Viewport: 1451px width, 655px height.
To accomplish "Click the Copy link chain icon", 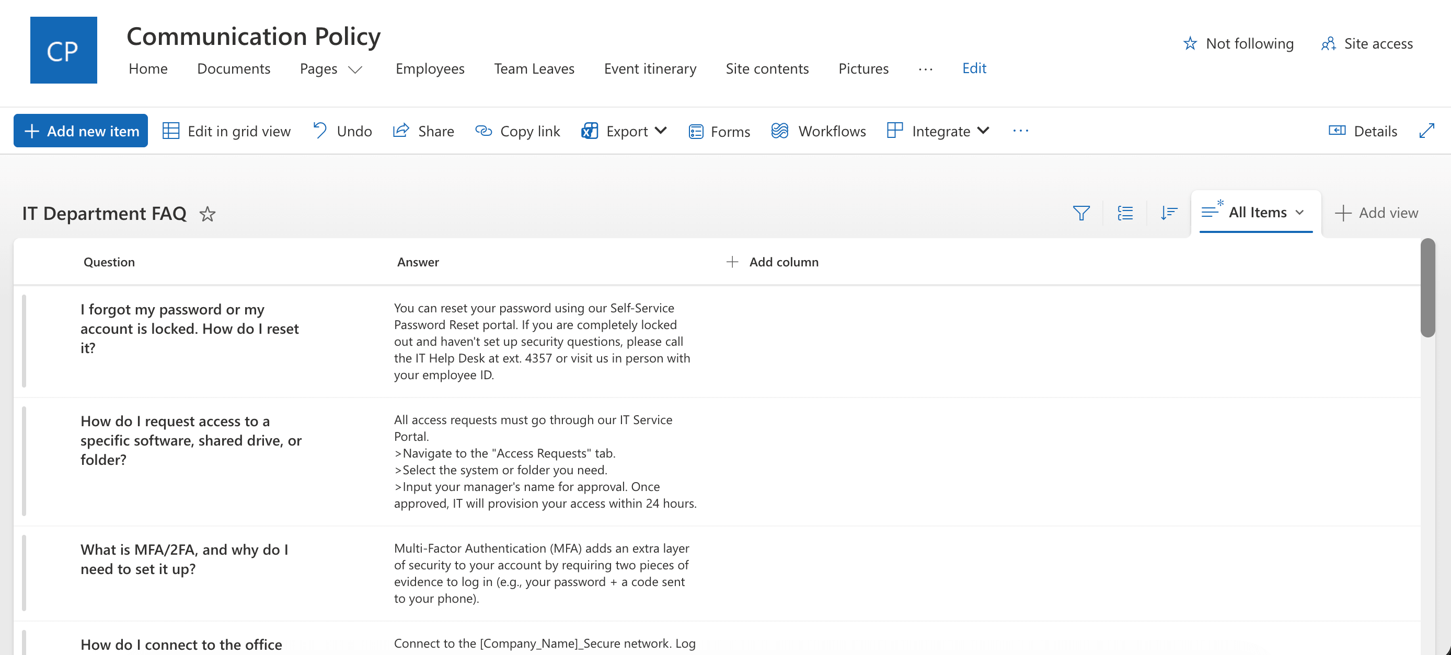I will coord(483,131).
